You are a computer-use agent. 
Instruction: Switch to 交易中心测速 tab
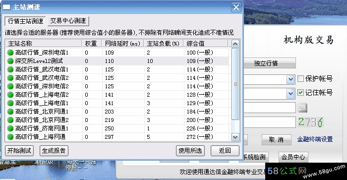[x=68, y=21]
